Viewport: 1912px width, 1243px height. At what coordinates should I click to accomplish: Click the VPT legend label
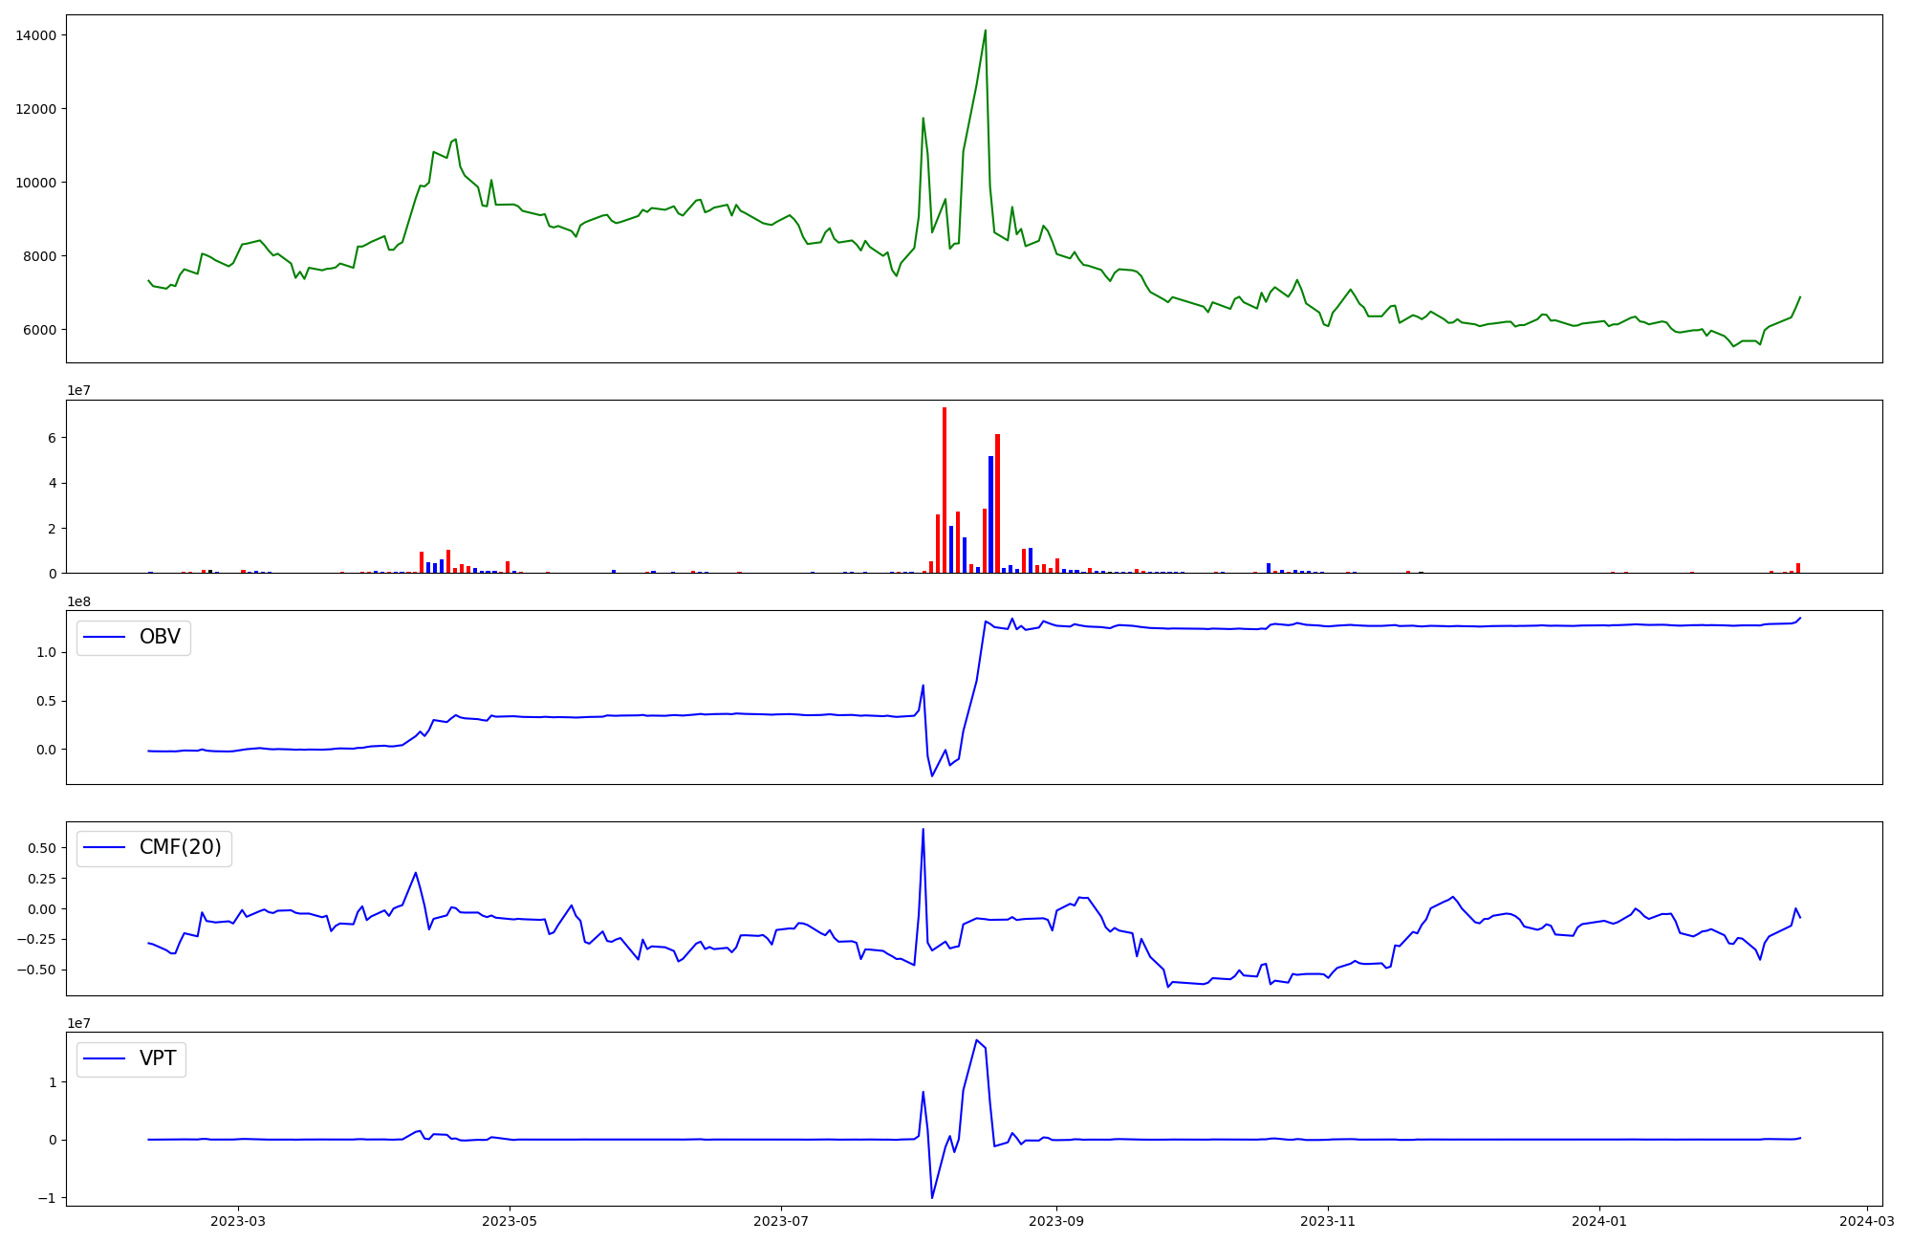(158, 1058)
